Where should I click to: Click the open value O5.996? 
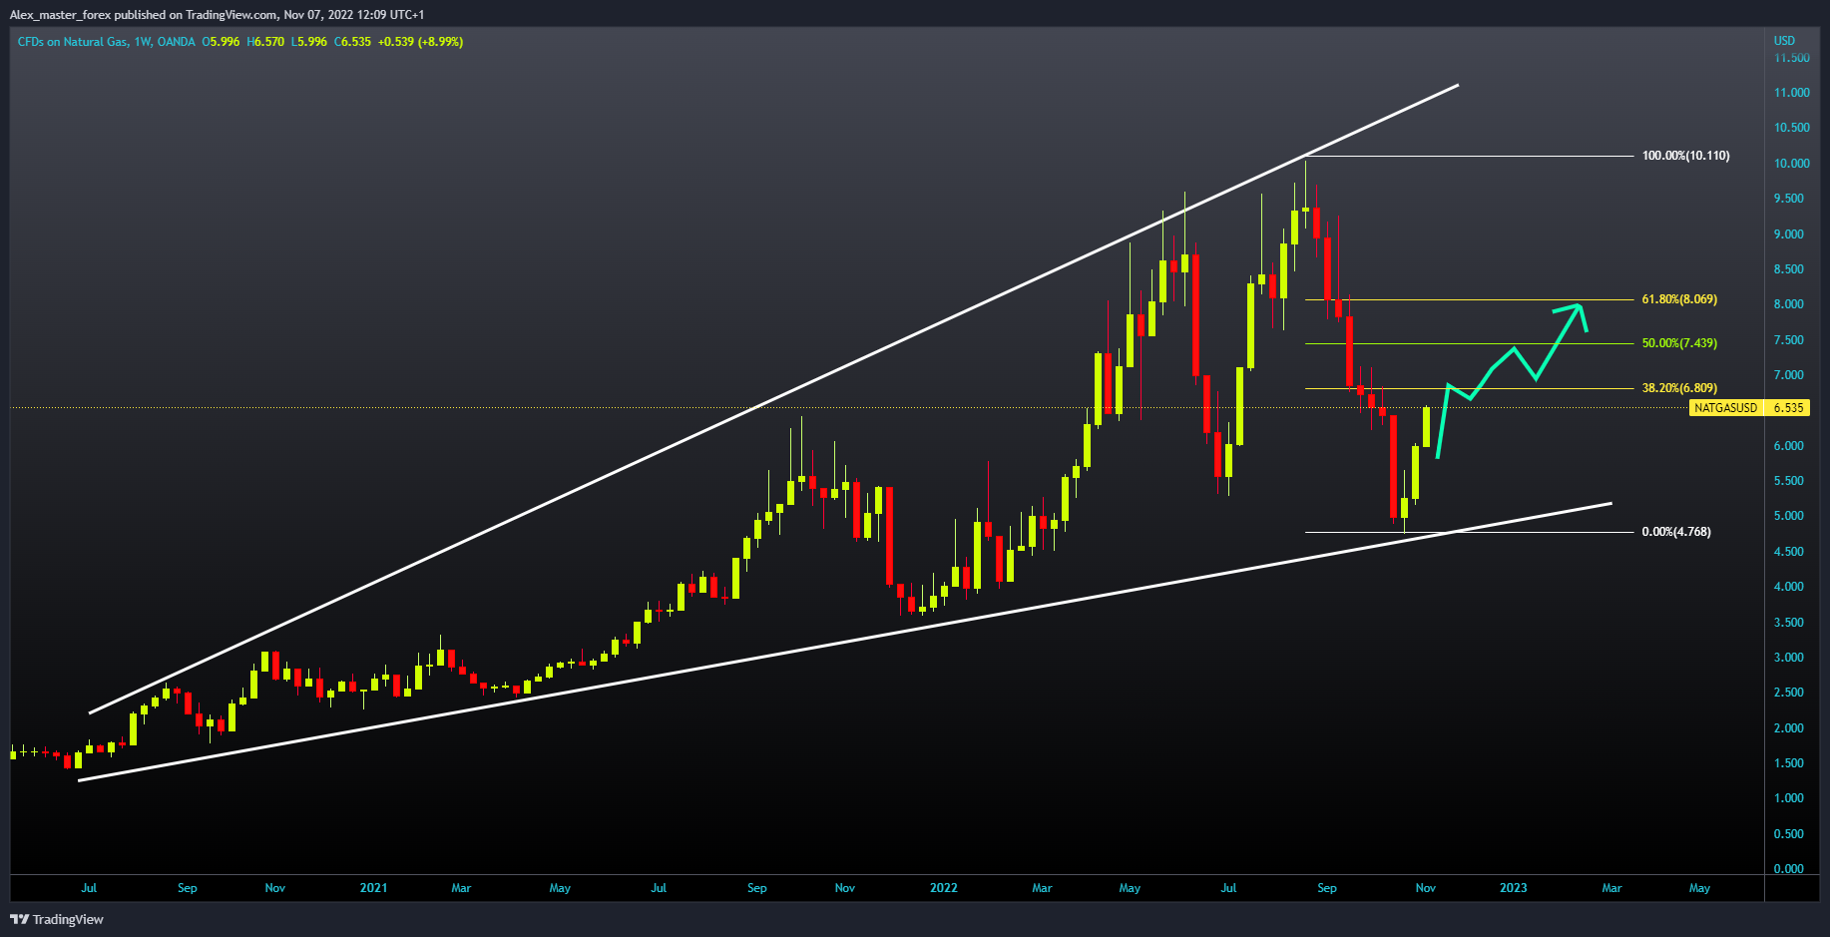tap(221, 42)
